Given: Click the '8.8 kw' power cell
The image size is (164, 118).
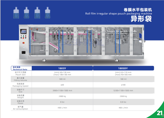Looking at the screenshot, I should pos(123,102).
